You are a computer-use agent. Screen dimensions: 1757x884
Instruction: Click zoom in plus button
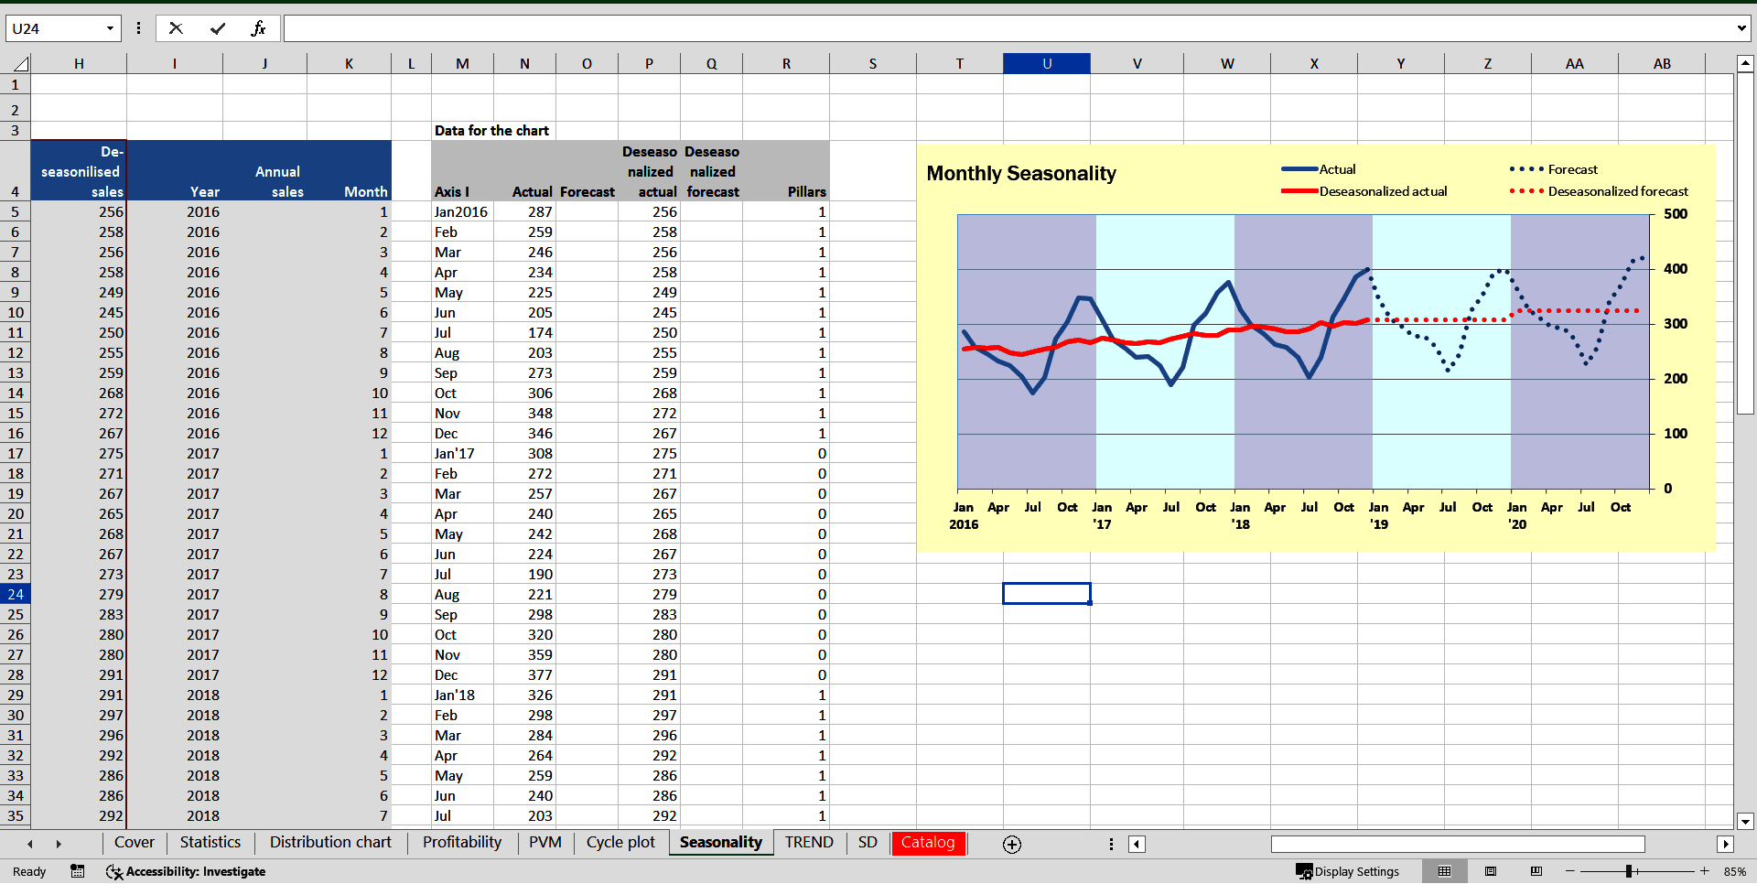[1704, 871]
